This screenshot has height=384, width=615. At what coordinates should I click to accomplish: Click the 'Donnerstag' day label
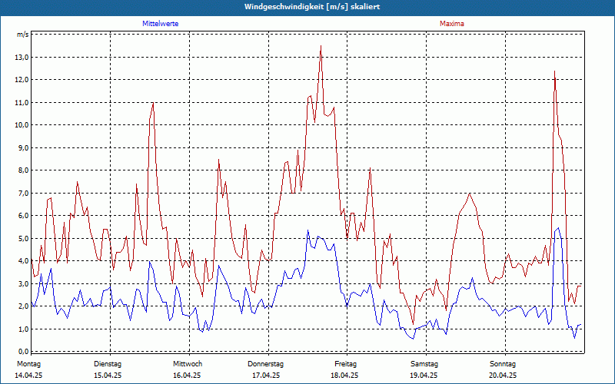pos(265,364)
